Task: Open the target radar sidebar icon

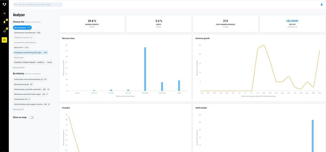Action: point(4,31)
